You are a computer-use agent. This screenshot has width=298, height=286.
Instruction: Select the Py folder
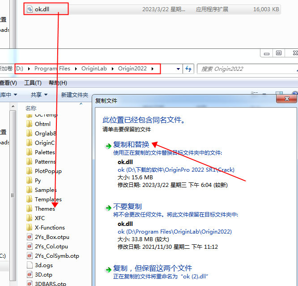pos(38,181)
